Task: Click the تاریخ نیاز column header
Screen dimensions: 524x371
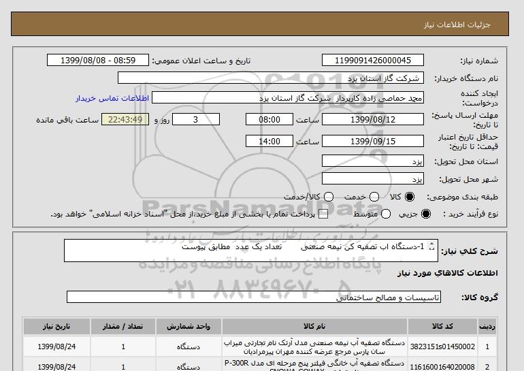Action: pos(56,326)
